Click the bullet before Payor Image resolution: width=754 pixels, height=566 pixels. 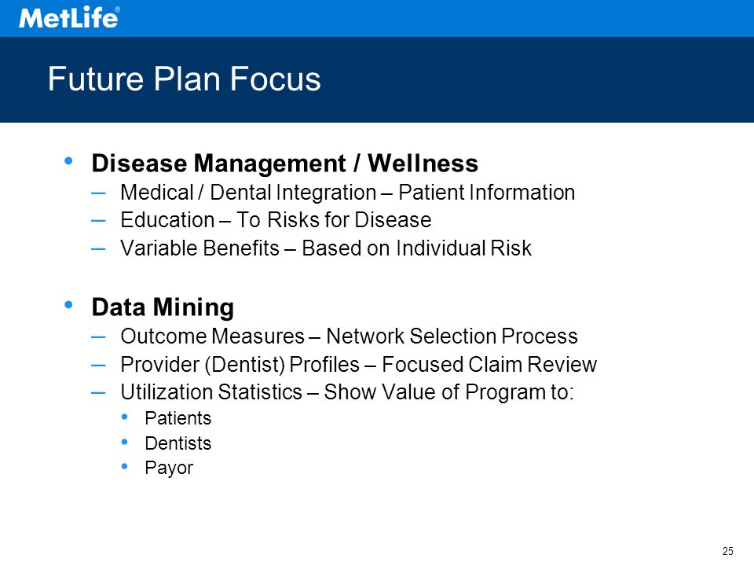point(125,466)
